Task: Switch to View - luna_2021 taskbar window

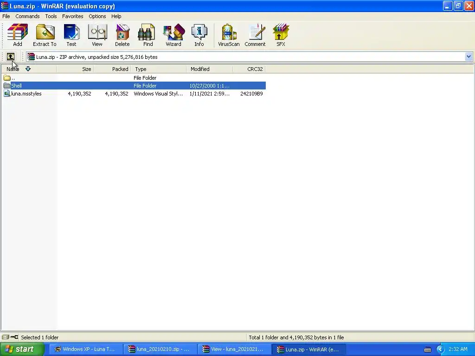Action: [x=234, y=350]
